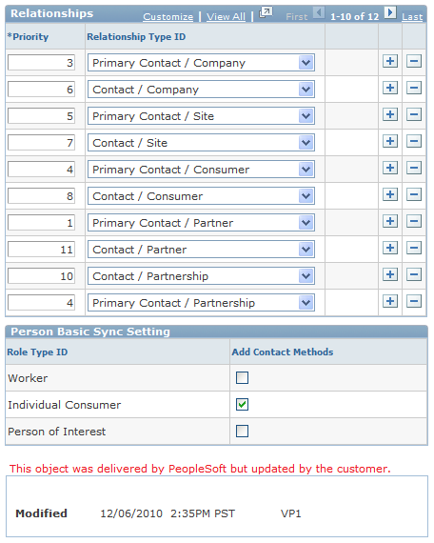
Task: Sort by Priority column header
Action: pyautogui.click(x=28, y=37)
